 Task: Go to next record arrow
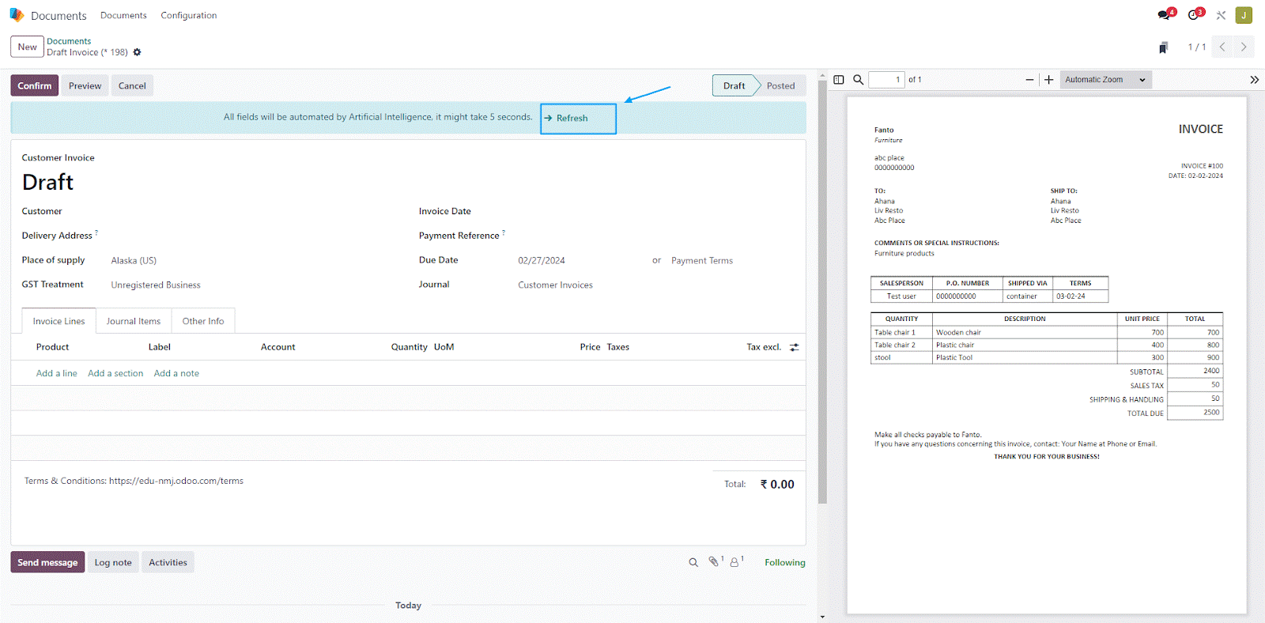click(1244, 47)
